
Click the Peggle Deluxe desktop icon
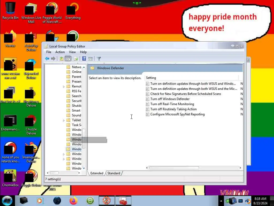(31, 178)
